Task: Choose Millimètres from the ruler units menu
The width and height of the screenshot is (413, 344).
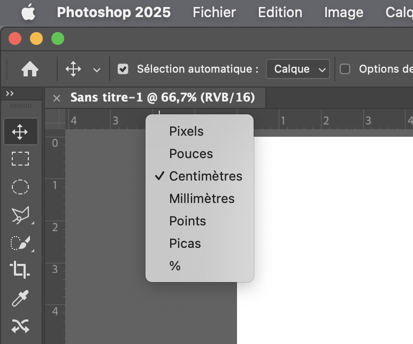Action: click(202, 199)
